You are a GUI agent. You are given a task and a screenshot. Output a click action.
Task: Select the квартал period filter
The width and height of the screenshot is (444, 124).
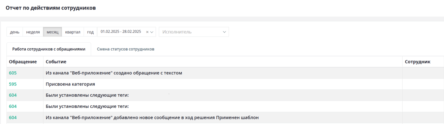pos(73,32)
